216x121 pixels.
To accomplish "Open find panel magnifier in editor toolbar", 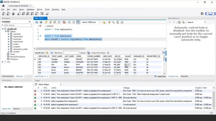I will (x=113, y=22).
